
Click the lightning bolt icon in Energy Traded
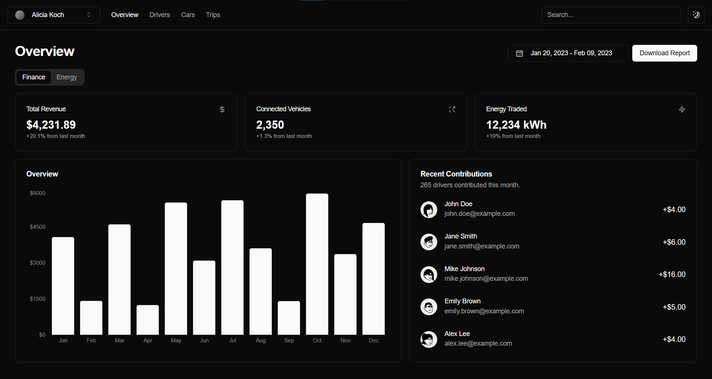point(682,109)
